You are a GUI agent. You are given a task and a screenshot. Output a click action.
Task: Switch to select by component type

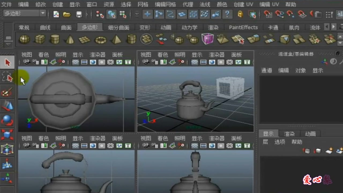123,14
